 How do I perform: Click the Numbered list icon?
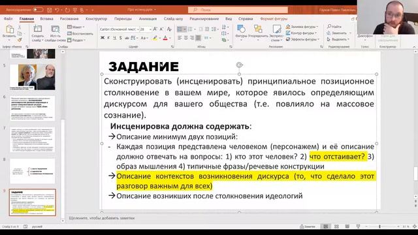click(190, 29)
